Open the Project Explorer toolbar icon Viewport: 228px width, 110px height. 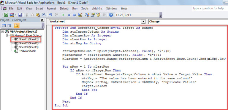coord(87,15)
